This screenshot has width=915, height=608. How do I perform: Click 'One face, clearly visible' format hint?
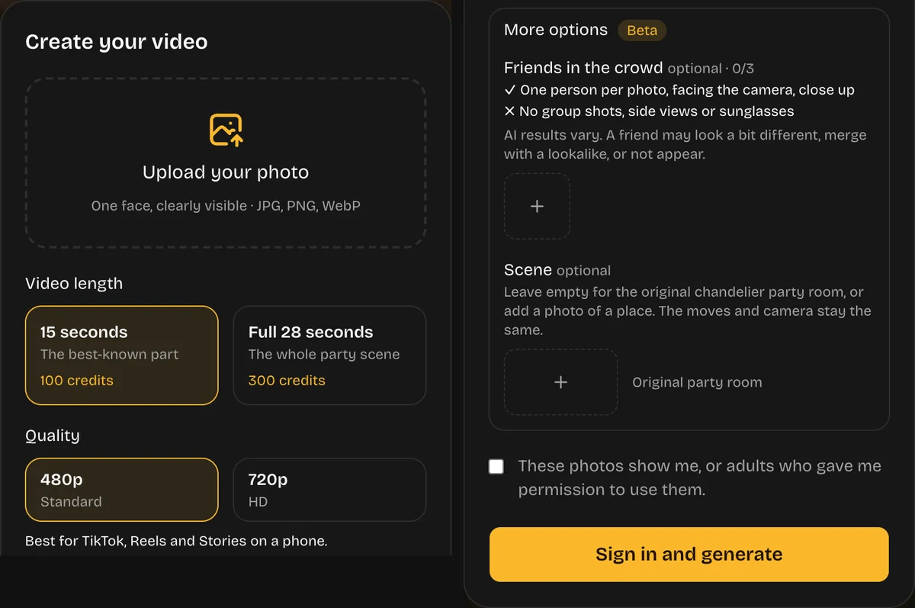(226, 206)
